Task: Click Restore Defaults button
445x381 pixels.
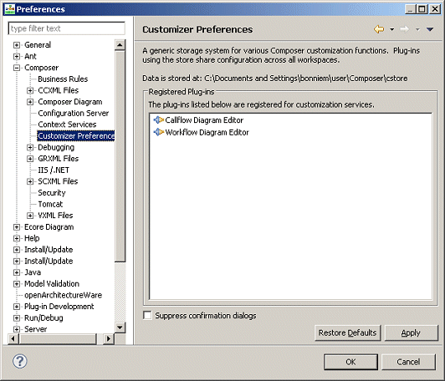Action: tap(347, 333)
